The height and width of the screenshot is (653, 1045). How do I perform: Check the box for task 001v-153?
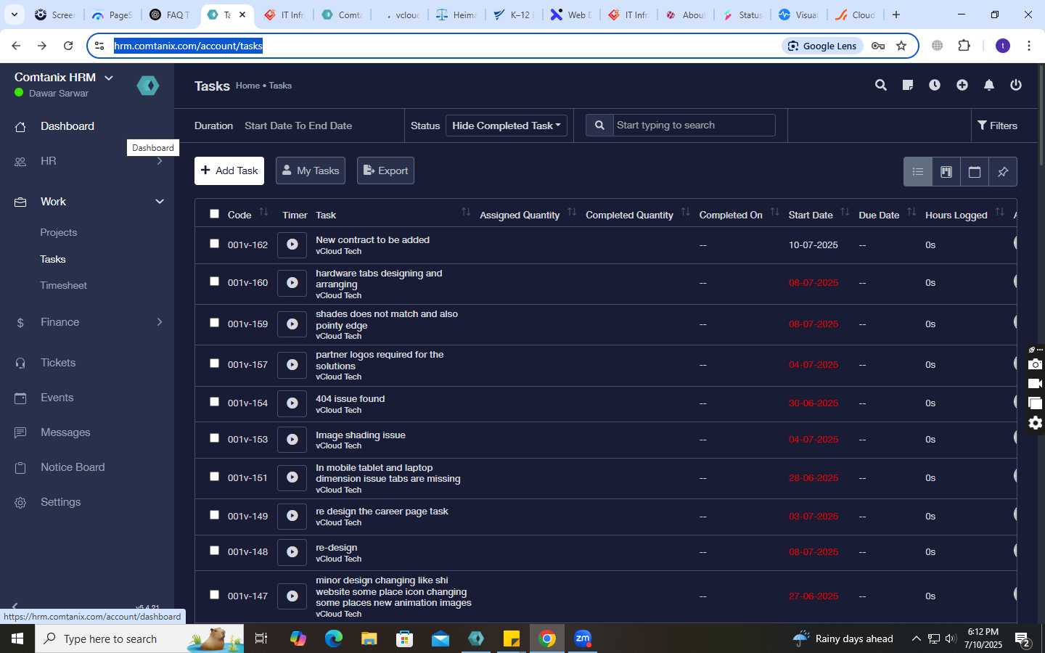coord(214,438)
